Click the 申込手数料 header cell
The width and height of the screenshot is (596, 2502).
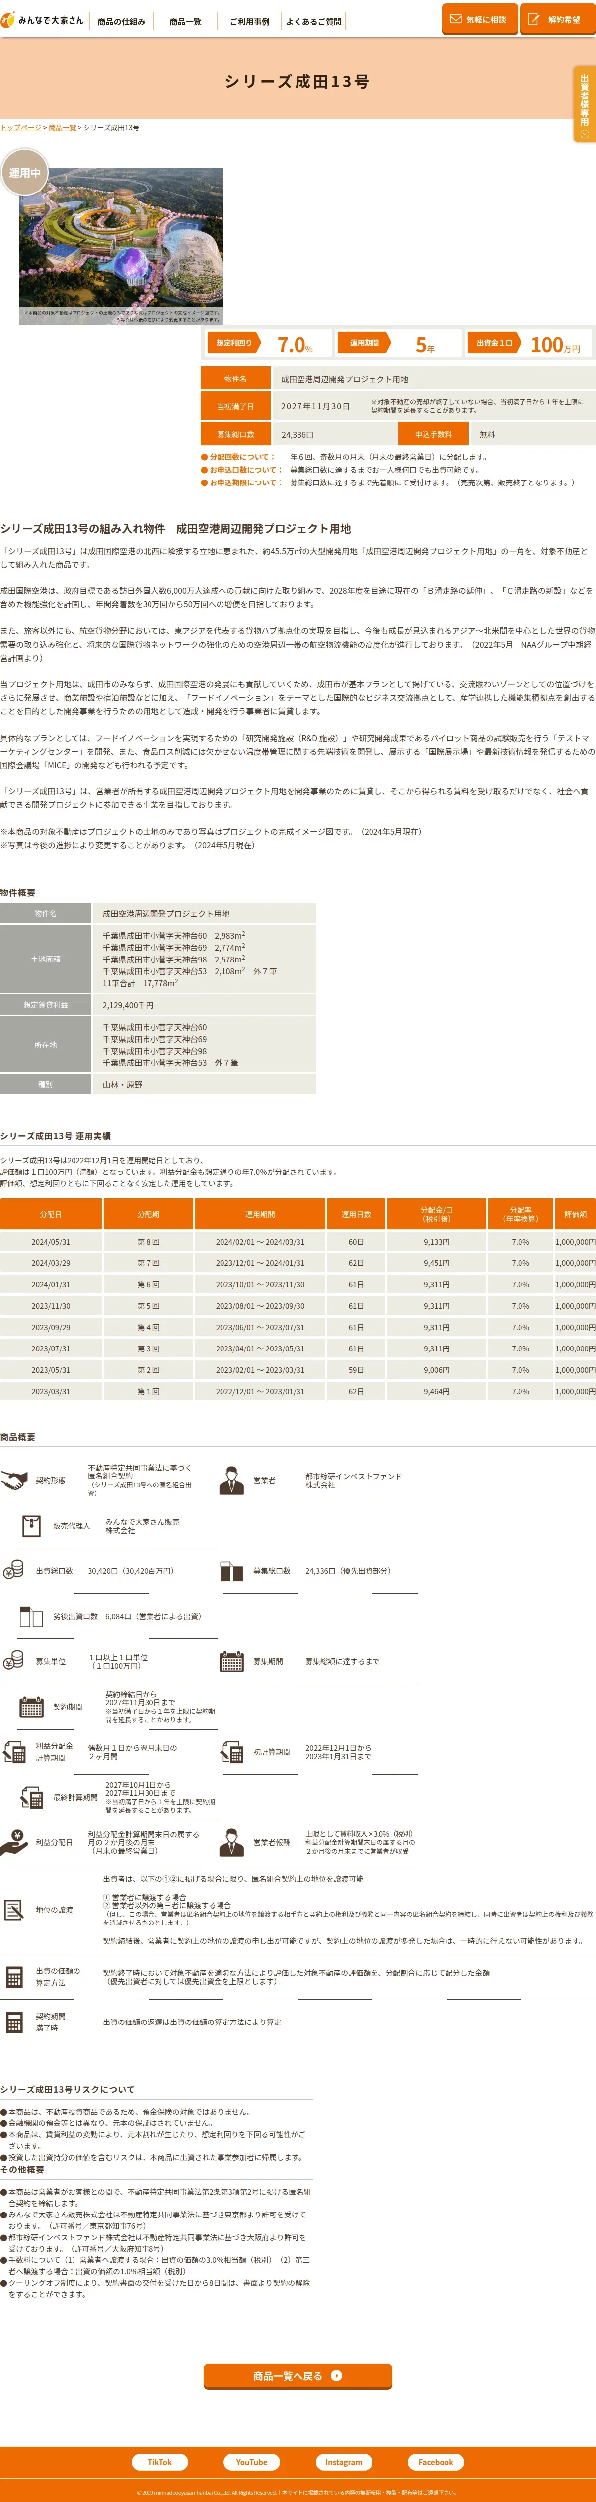click(x=433, y=434)
